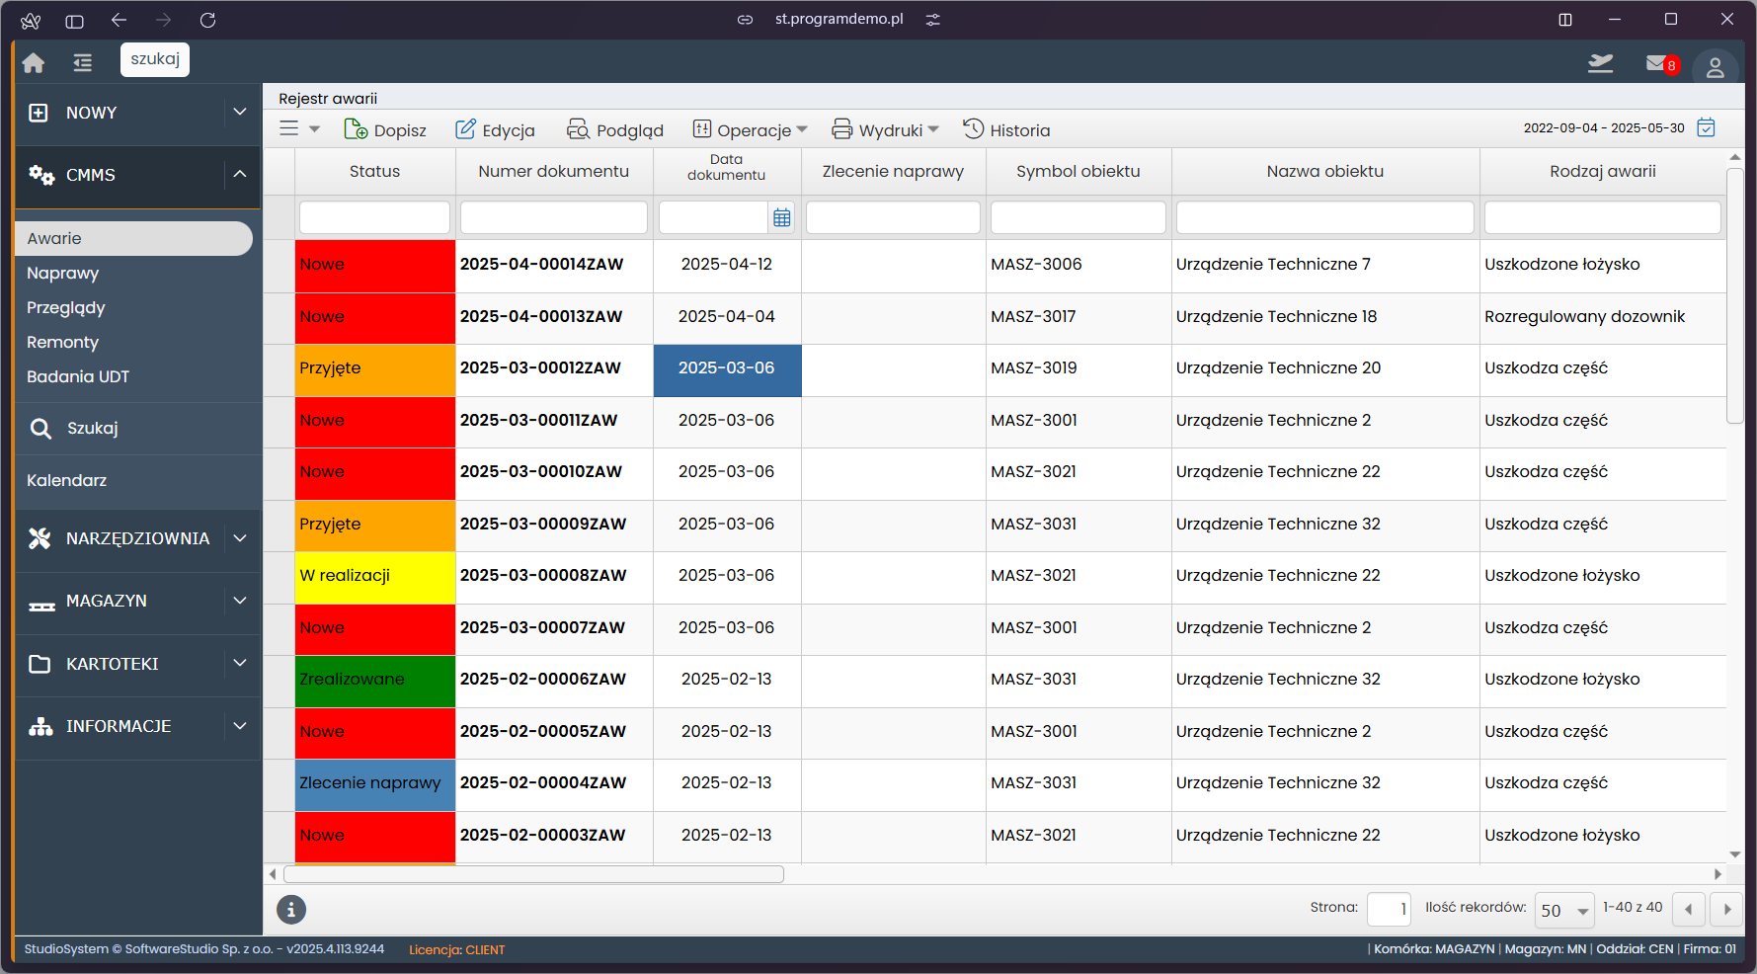Open records per page dropdown showing 50
This screenshot has height=974, width=1757.
pos(1564,910)
